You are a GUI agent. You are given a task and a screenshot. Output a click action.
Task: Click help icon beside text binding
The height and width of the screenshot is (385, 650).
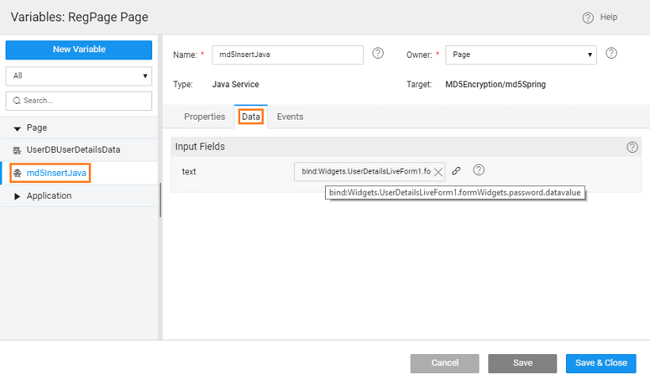(479, 170)
